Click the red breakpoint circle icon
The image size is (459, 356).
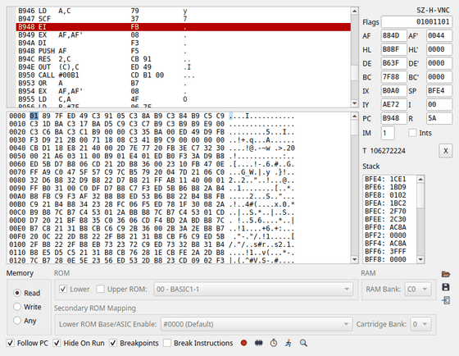243,343
